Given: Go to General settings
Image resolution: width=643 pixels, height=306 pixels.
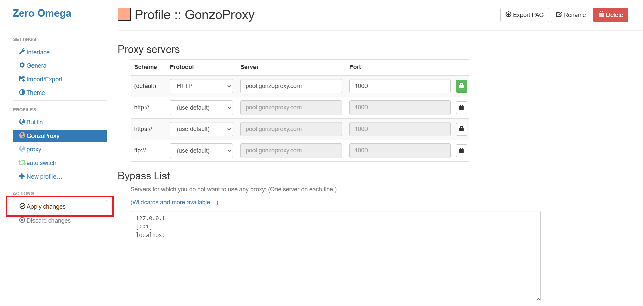Looking at the screenshot, I should point(34,65).
